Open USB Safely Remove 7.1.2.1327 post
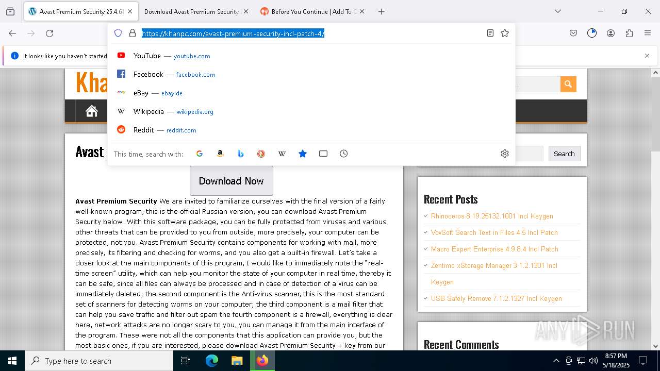 click(x=497, y=298)
